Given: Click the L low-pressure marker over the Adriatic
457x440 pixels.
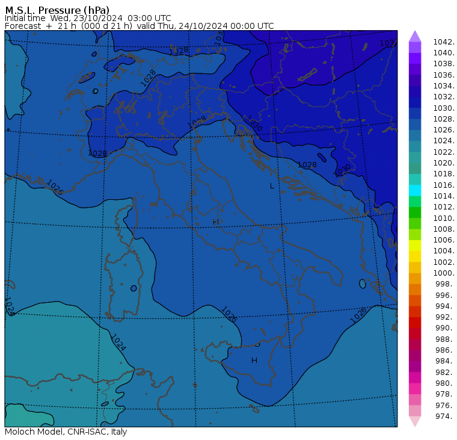Looking at the screenshot, I should [x=272, y=186].
